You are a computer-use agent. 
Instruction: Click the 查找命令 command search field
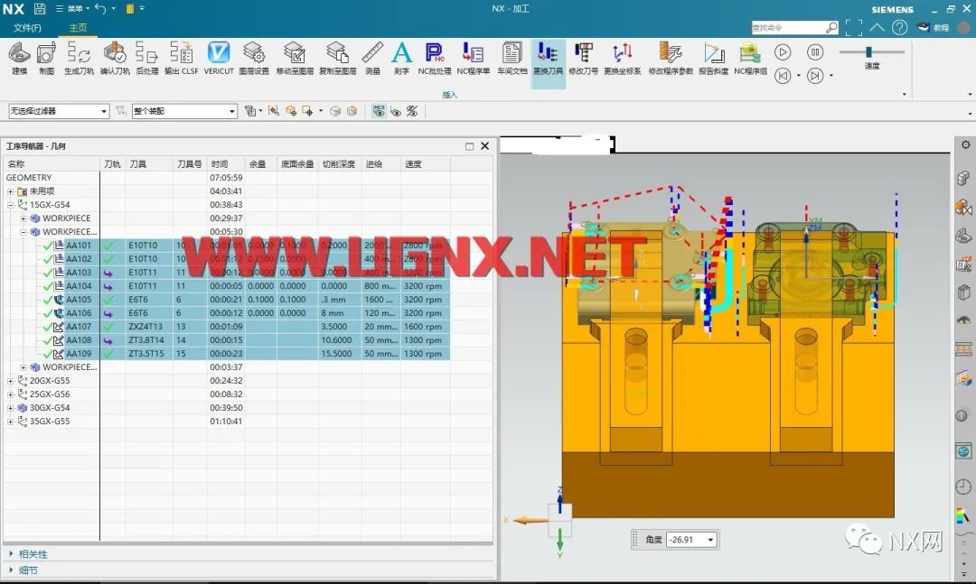pos(788,27)
